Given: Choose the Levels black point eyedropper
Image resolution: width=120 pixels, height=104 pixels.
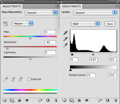Looking at the screenshot, I should pos(65,33).
